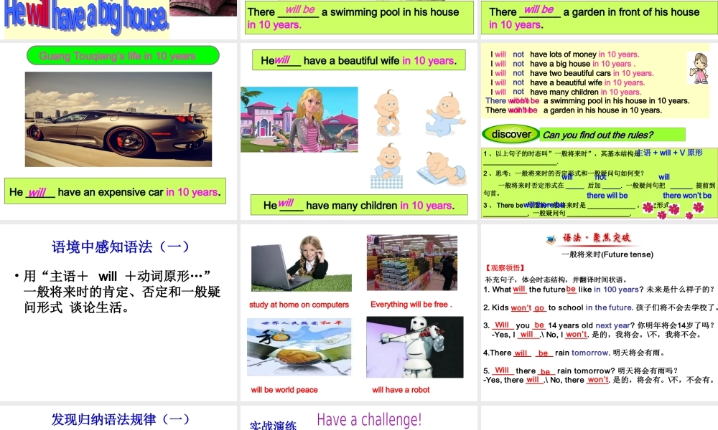Click the red "语法·聚焦突破" heading
The image size is (718, 430).
coord(597,238)
